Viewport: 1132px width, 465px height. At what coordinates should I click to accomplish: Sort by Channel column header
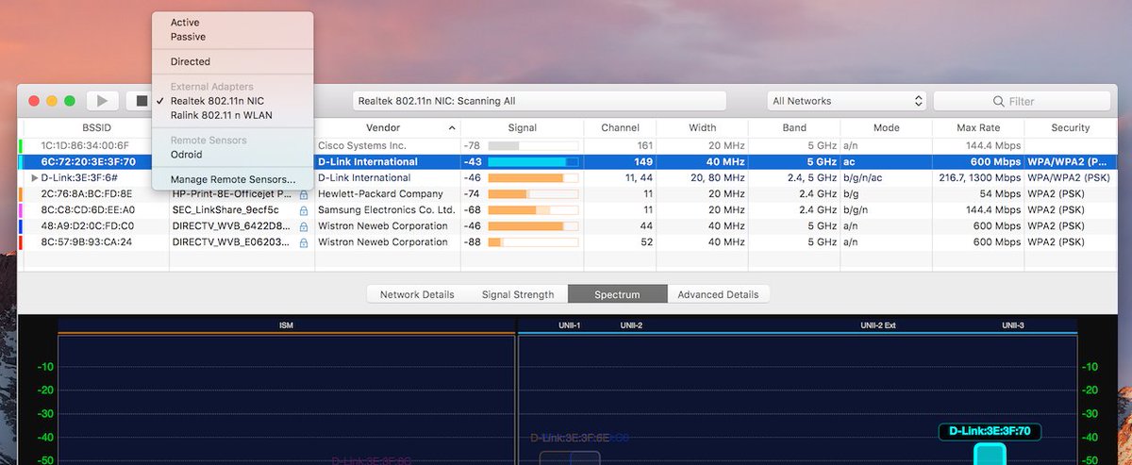[620, 128]
